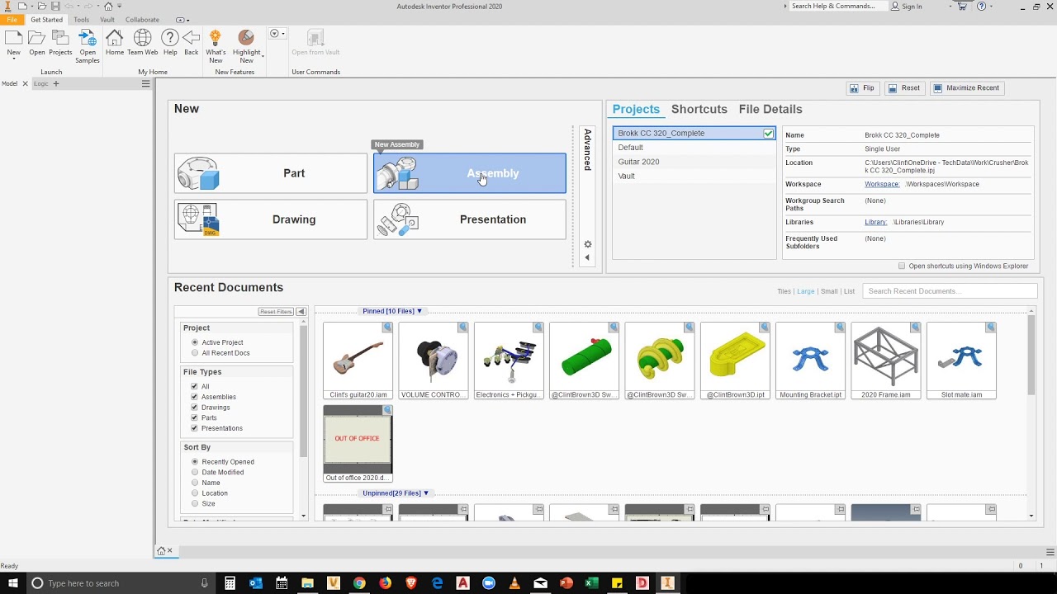Uncheck the Parts file type
Viewport: 1057px width, 594px height.
tap(194, 417)
